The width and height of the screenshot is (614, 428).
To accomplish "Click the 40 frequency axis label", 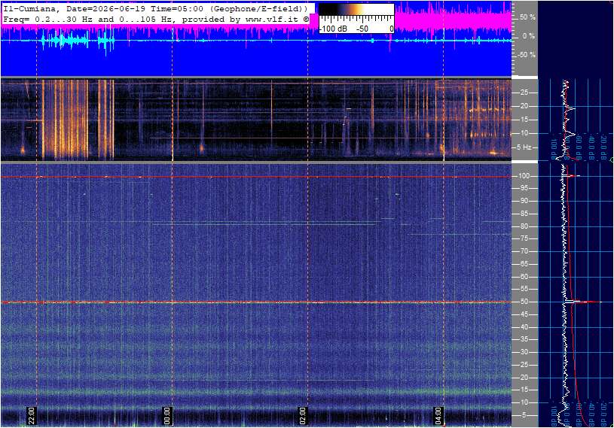I will (x=524, y=327).
